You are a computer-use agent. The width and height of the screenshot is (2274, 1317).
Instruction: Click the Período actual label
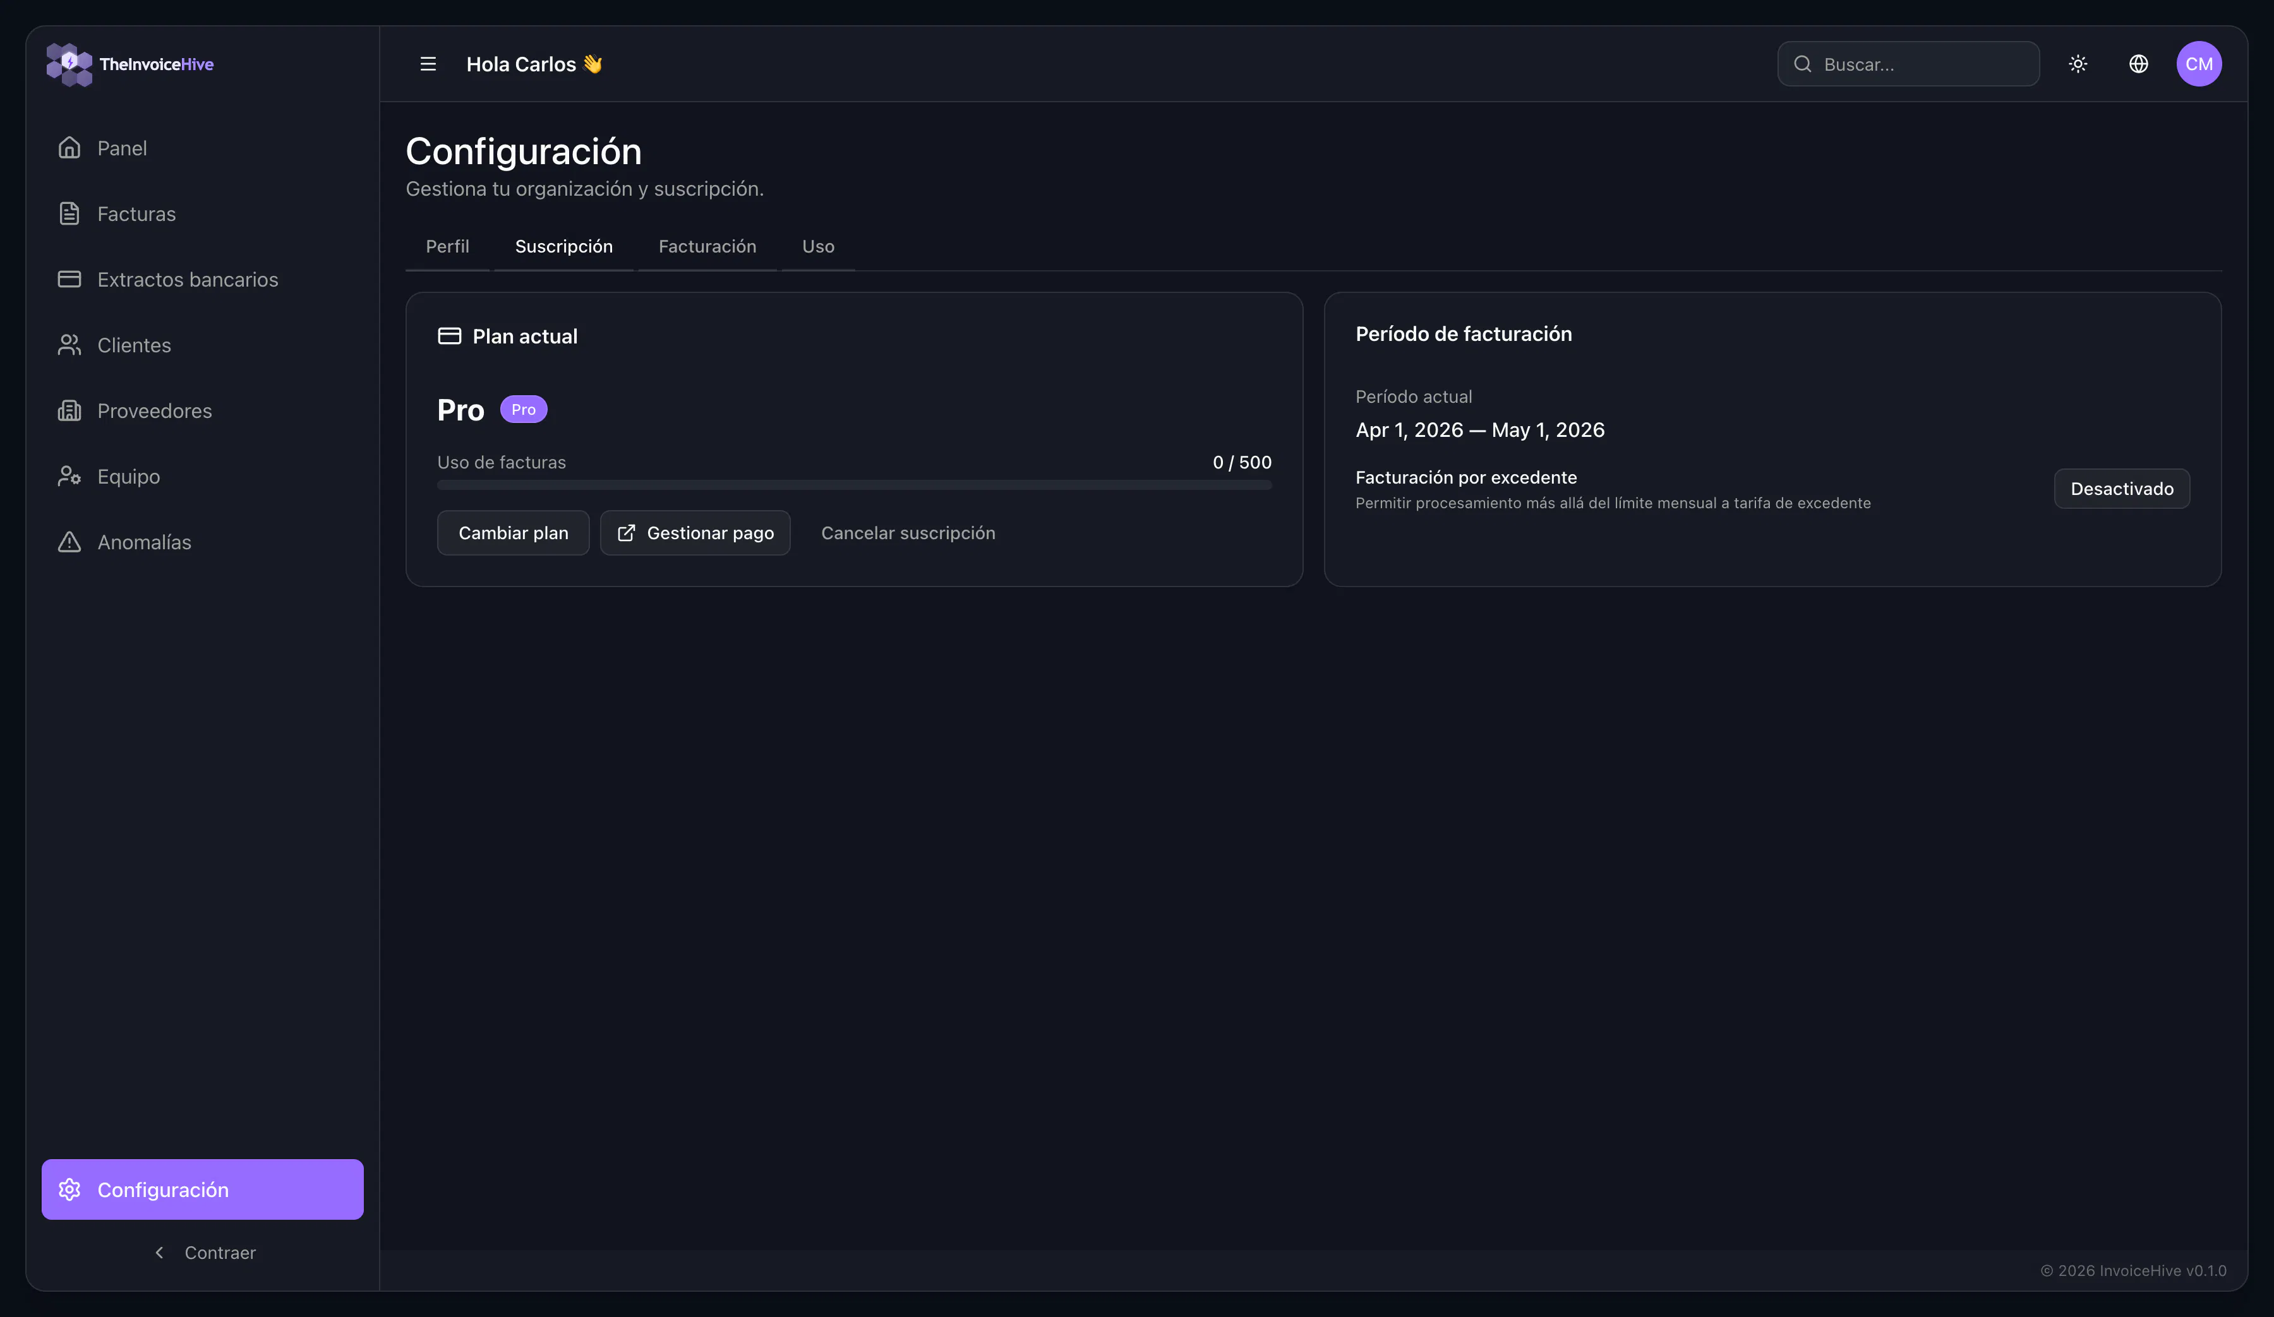[x=1413, y=397]
